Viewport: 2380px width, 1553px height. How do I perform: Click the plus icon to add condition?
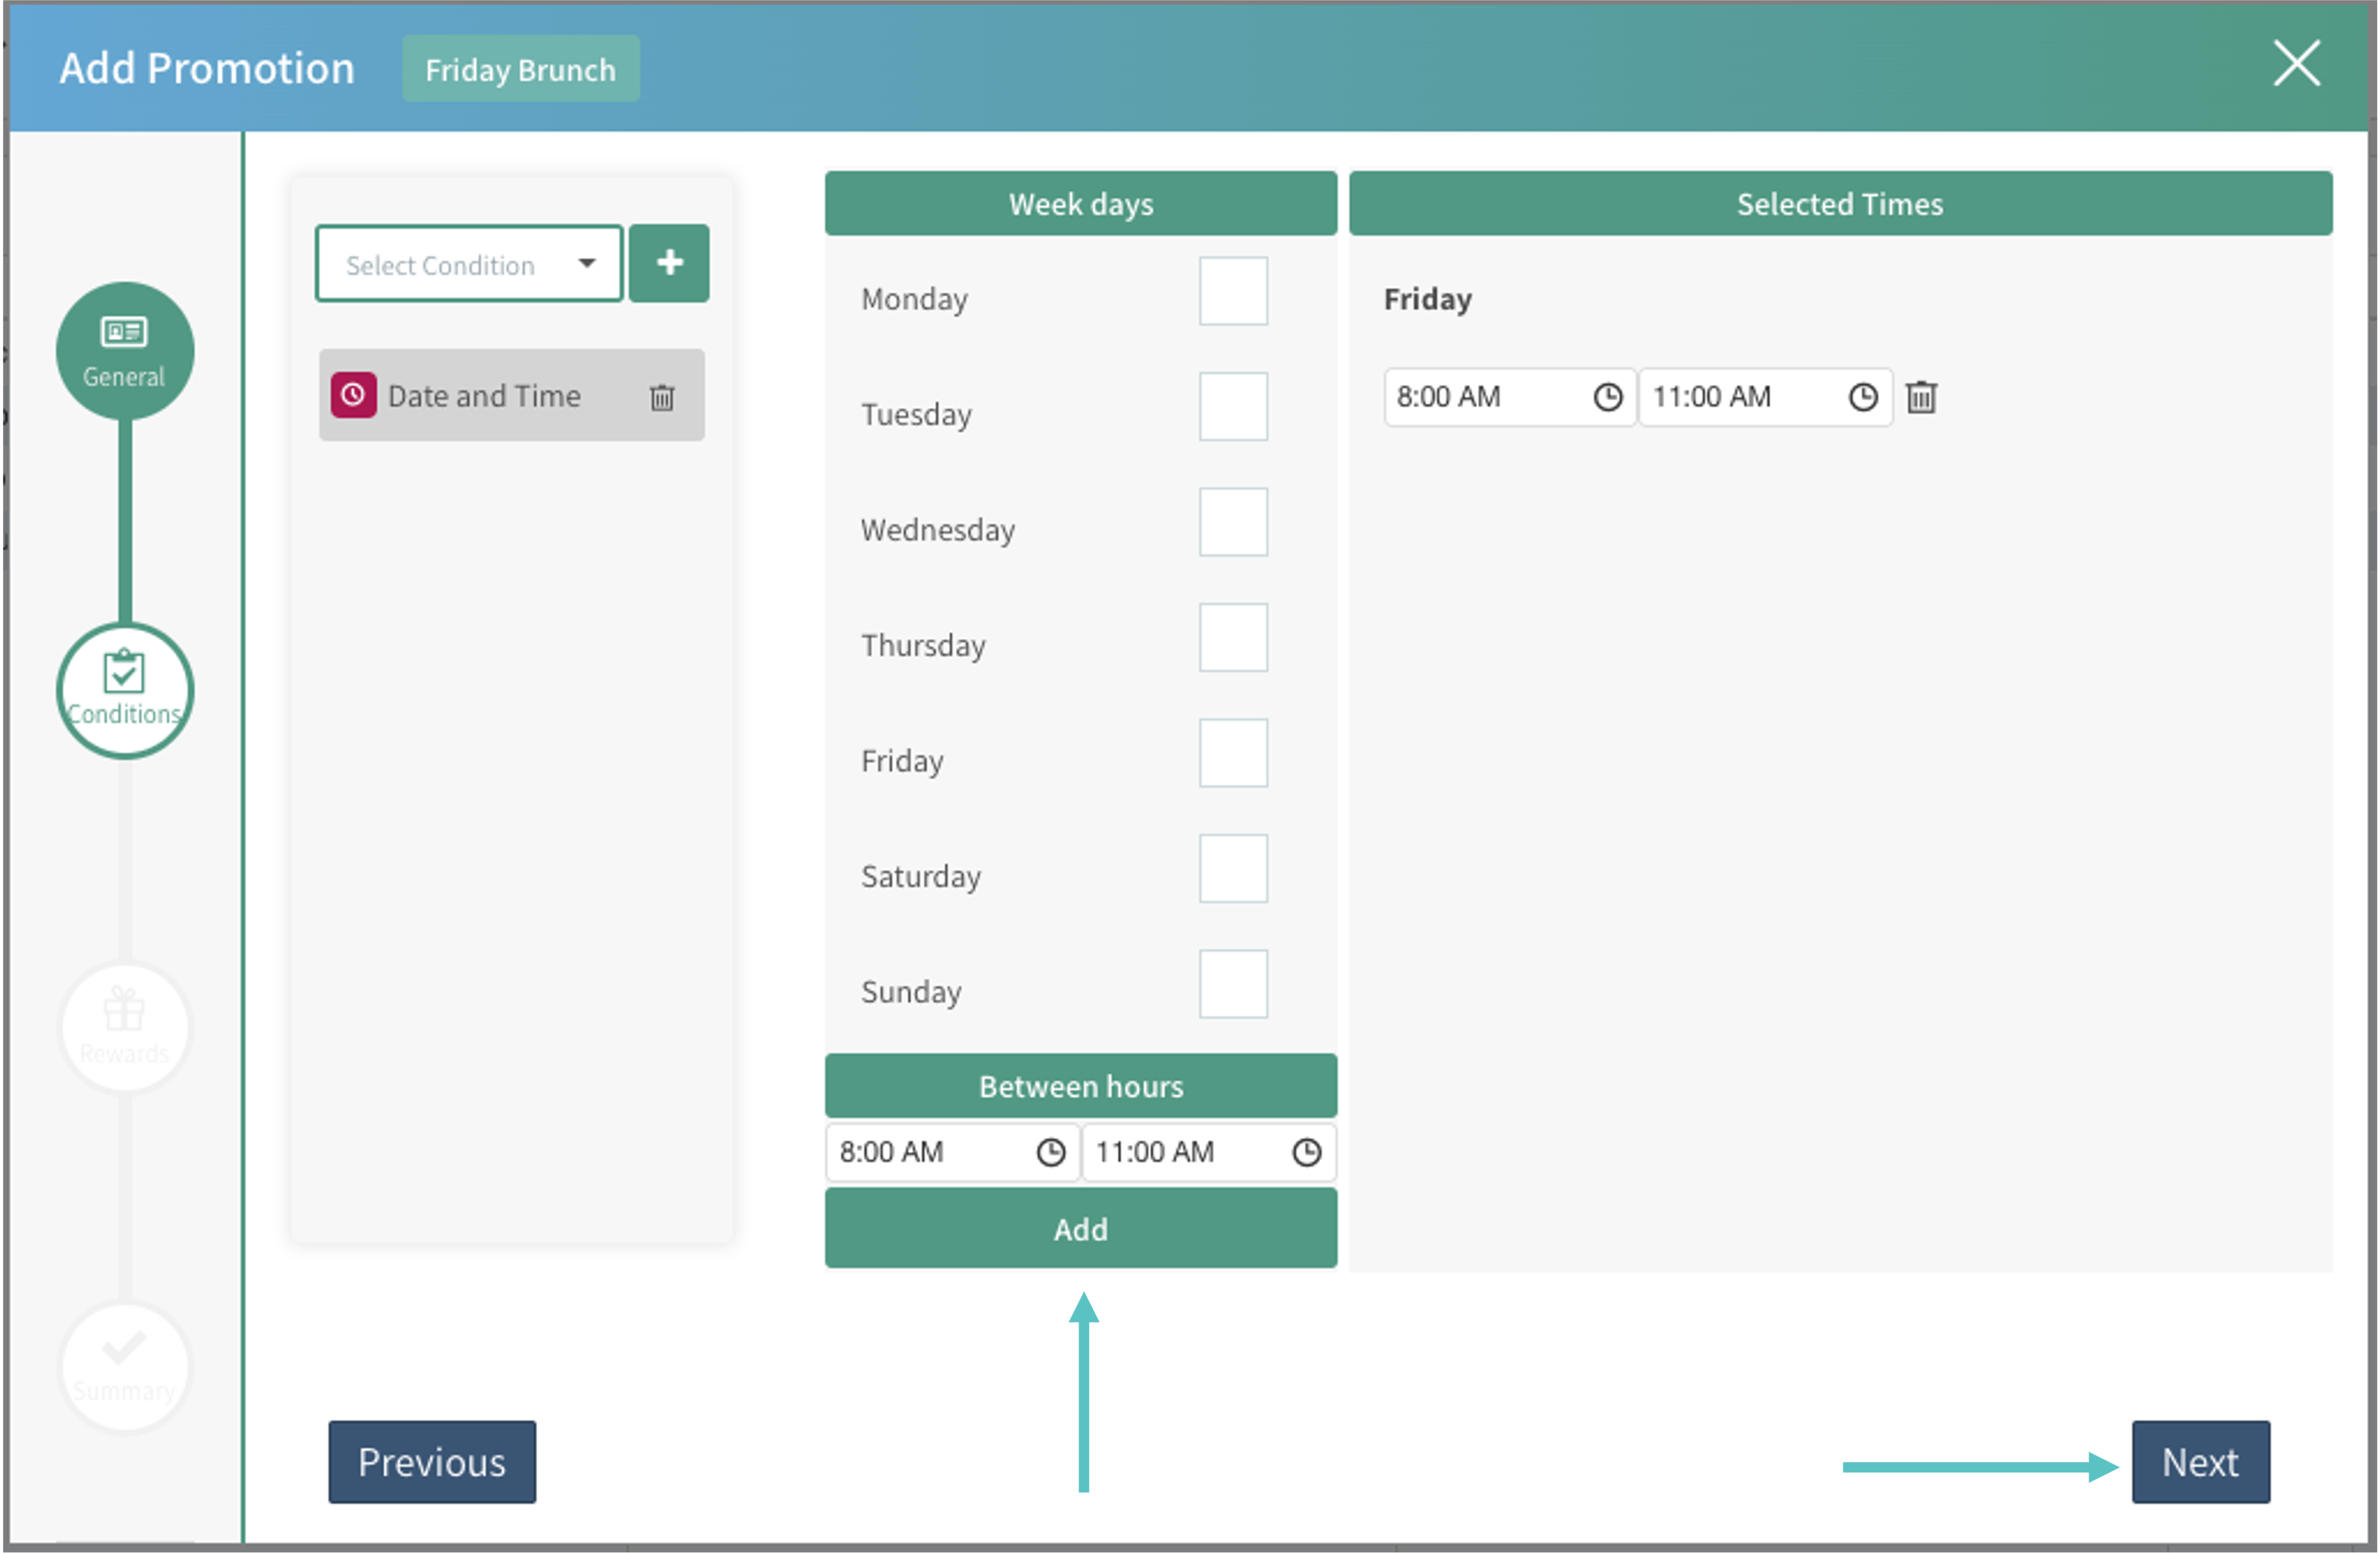[x=669, y=263]
